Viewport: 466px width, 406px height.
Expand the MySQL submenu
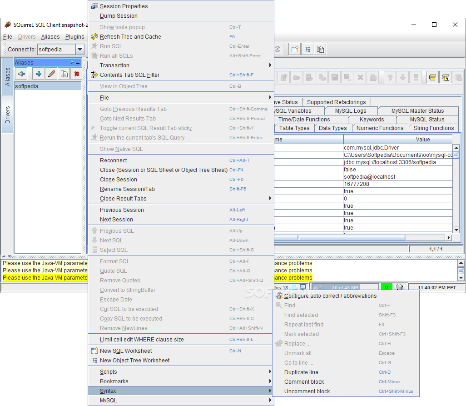click(x=181, y=400)
